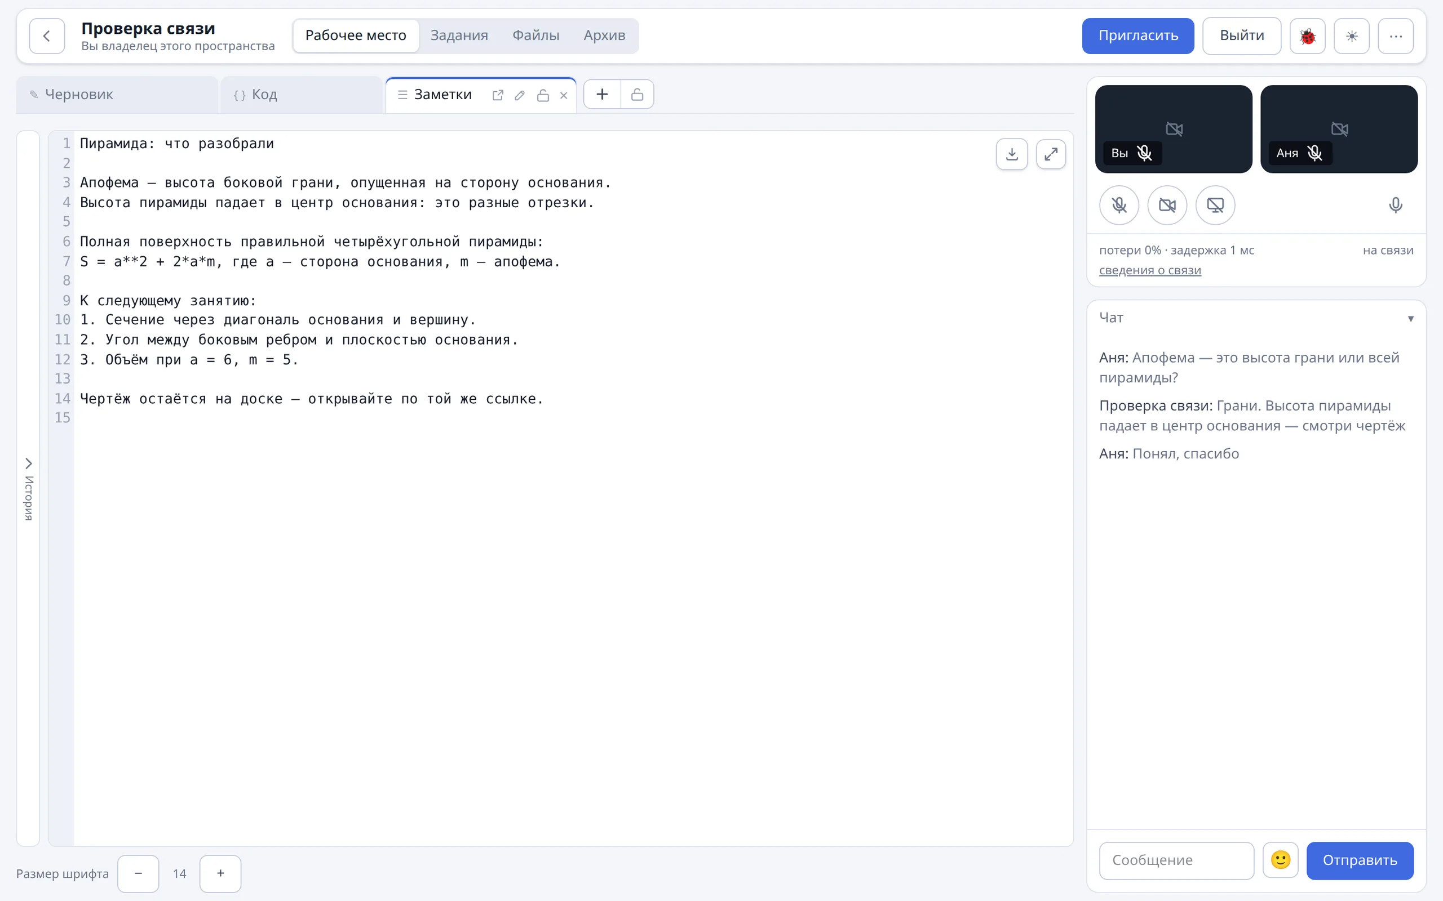
Task: Focus the Сообщение input field
Action: 1176,860
